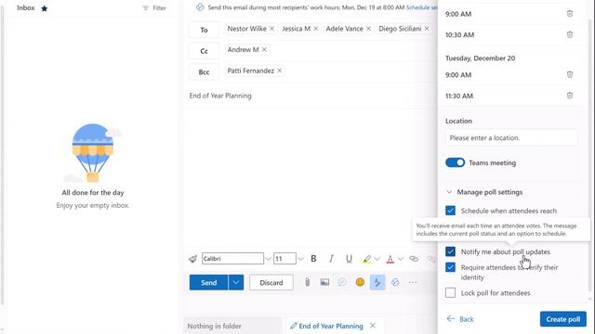The image size is (595, 334).
Task: Click the scheduling poll icon in compose toolbar
Action: click(x=394, y=282)
